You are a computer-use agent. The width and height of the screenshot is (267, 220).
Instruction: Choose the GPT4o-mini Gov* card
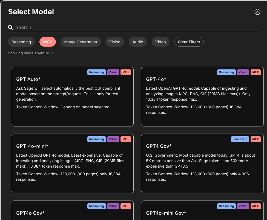pyautogui.click(x=202, y=210)
